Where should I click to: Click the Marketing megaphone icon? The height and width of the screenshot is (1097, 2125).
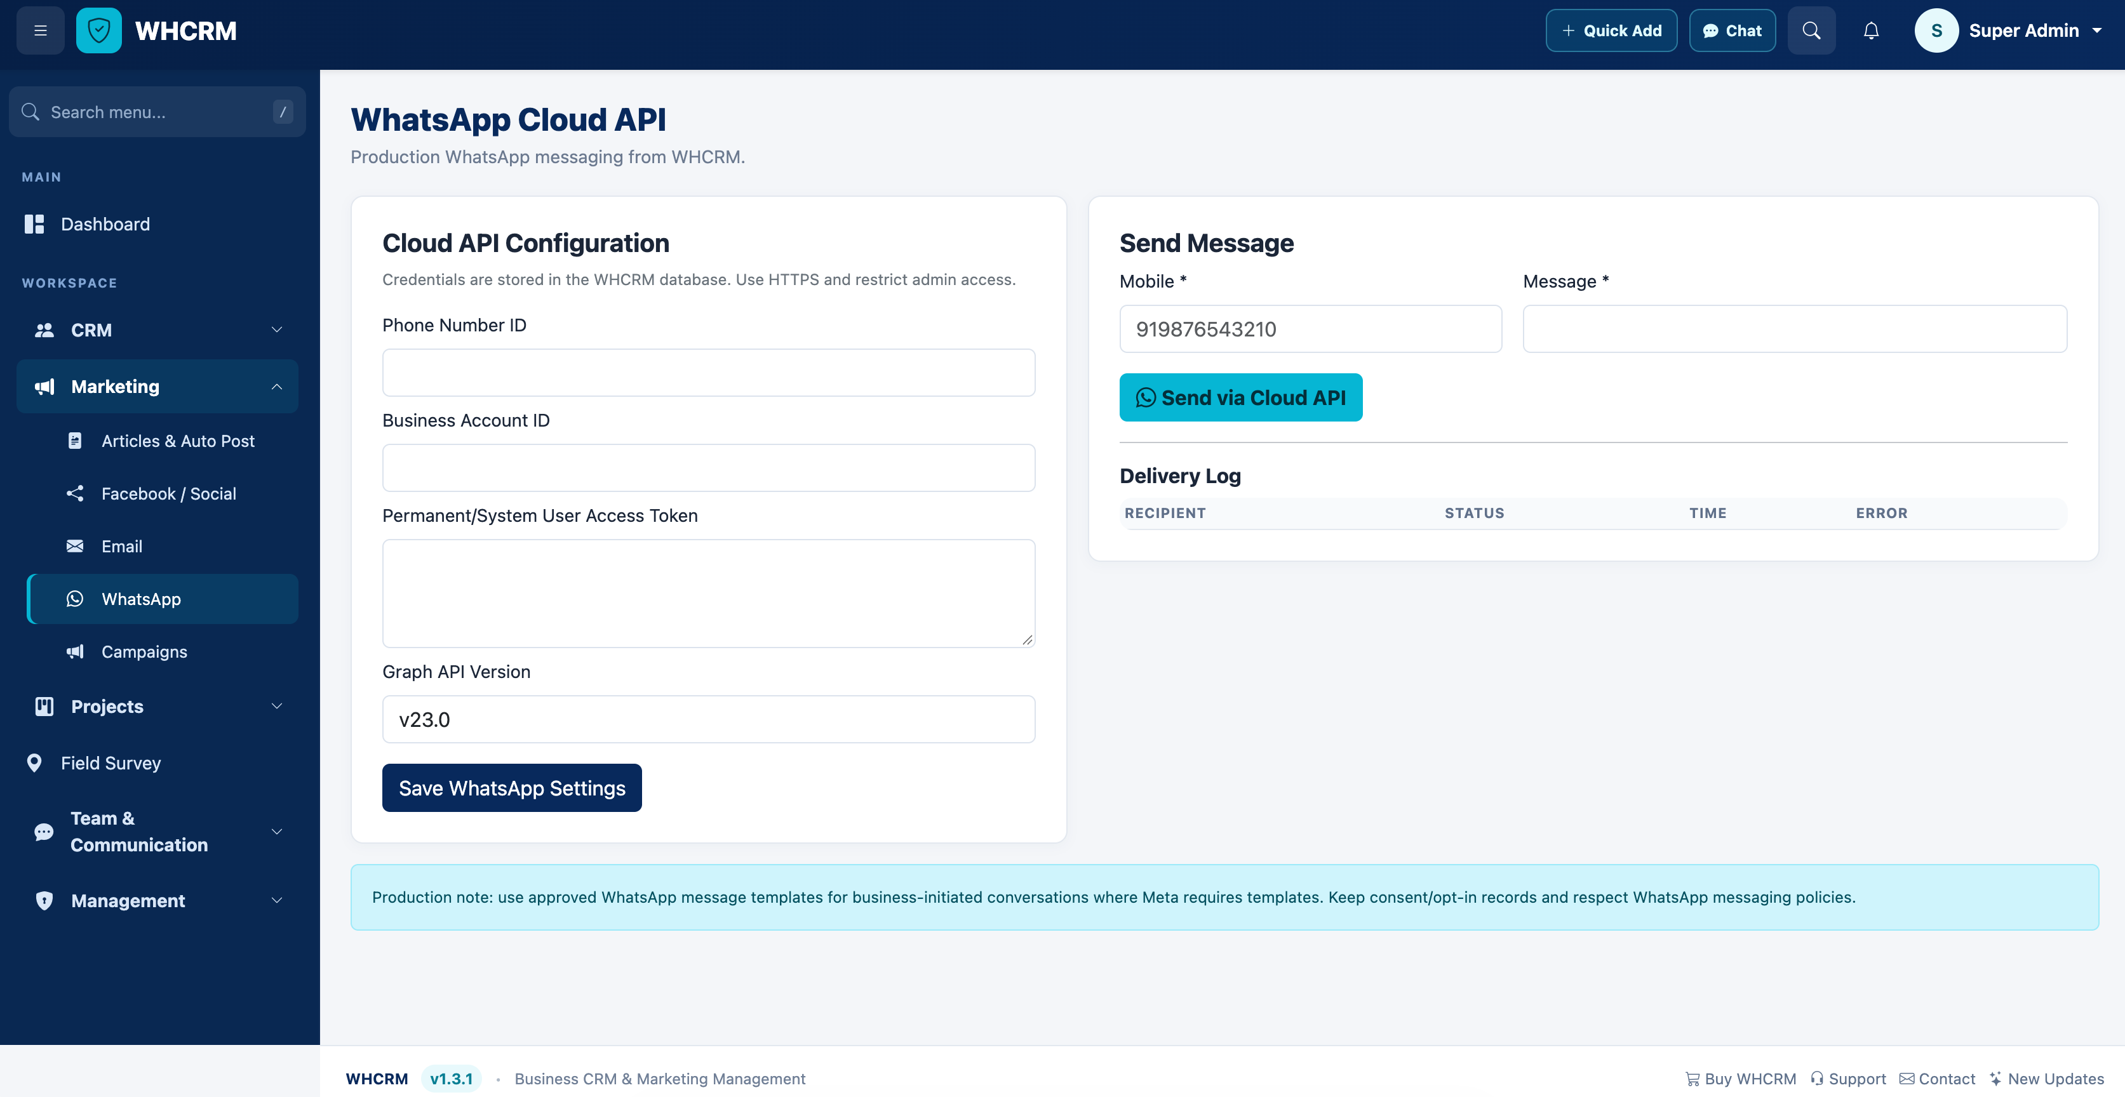(x=44, y=386)
